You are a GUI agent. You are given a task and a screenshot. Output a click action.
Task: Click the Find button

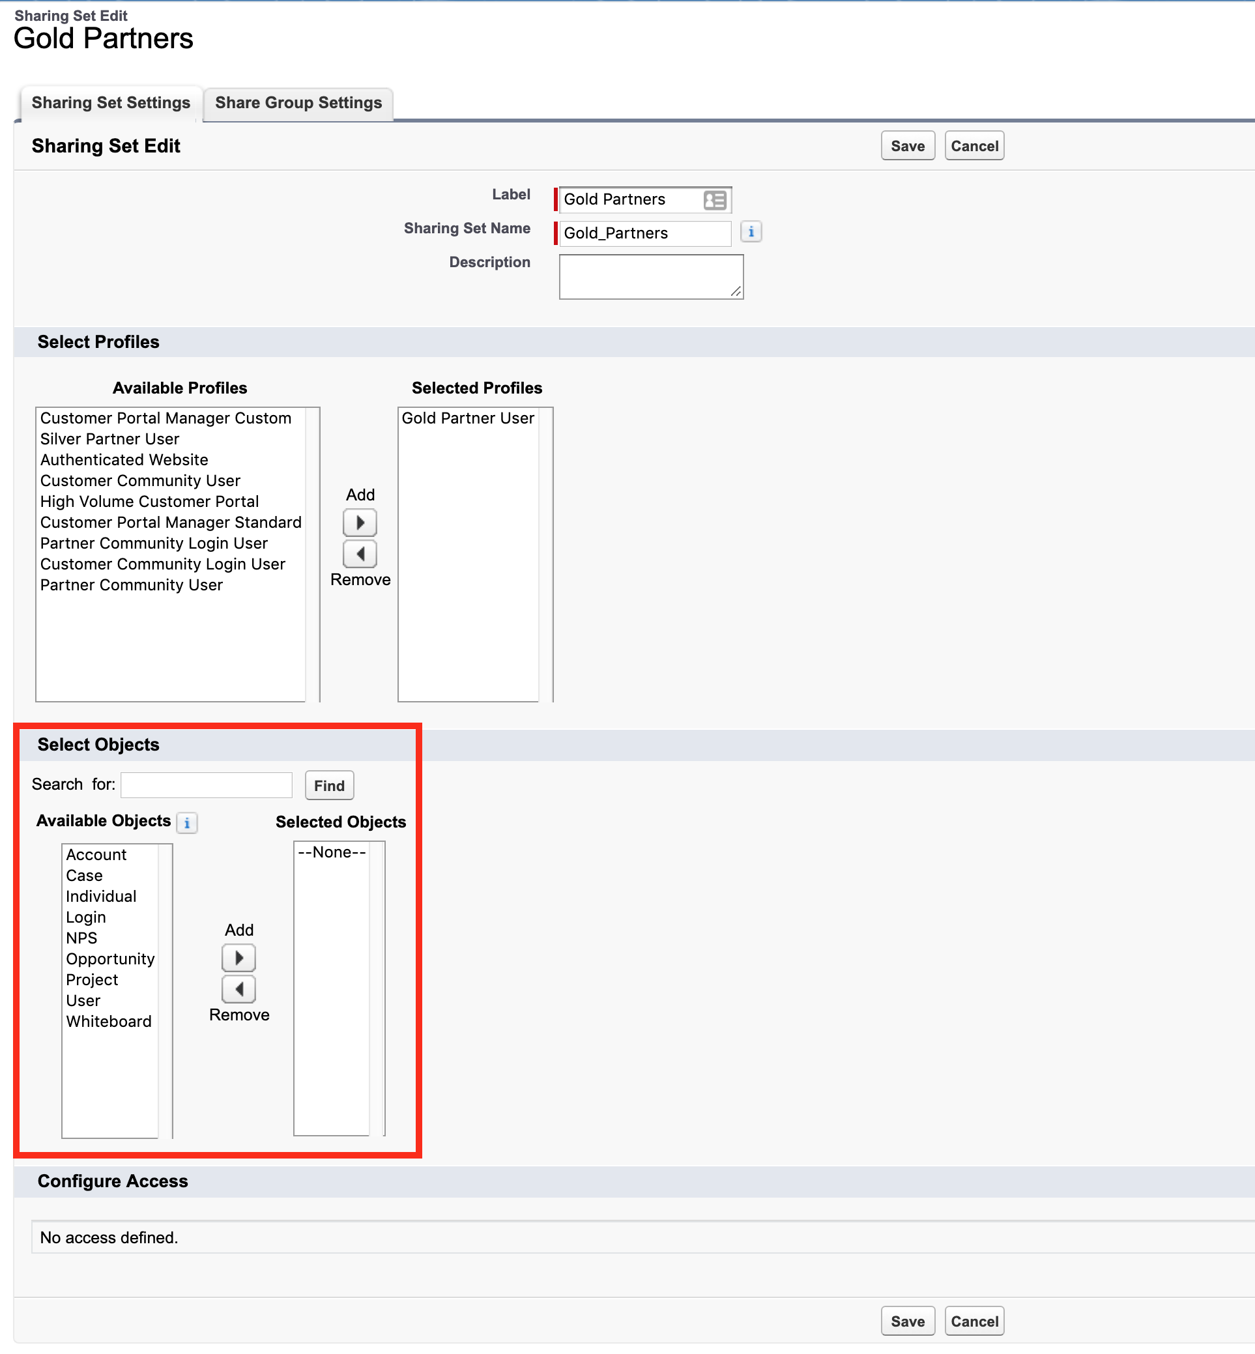pos(329,786)
